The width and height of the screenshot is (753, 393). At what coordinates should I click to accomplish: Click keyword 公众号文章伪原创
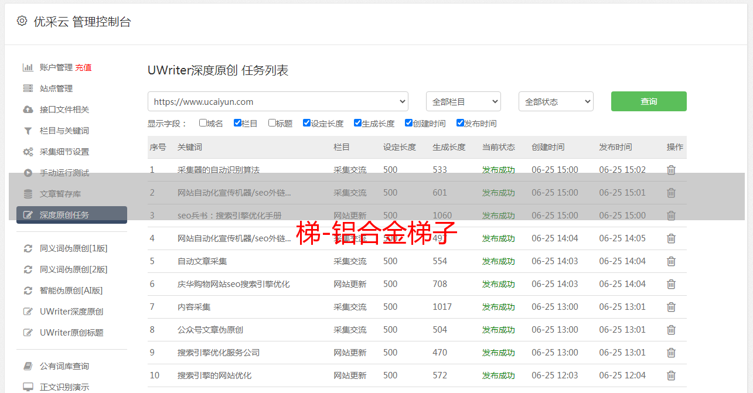click(210, 330)
